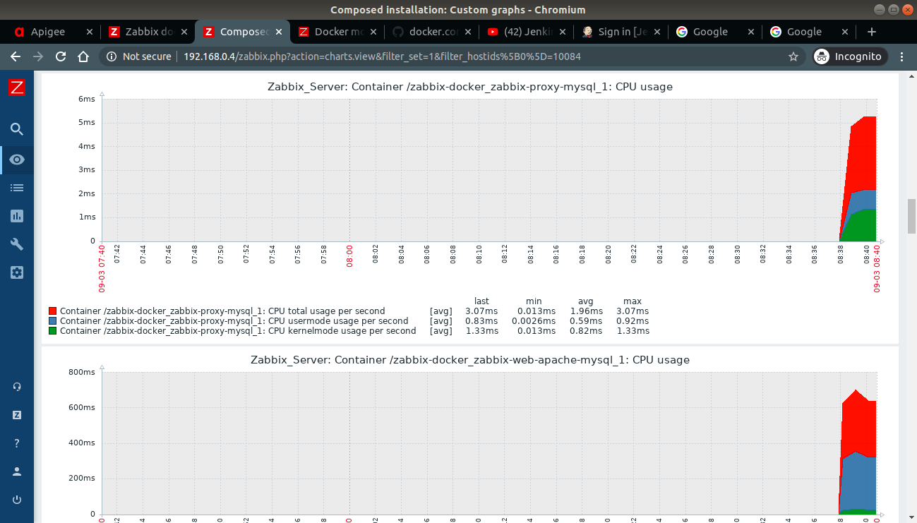Click the Zabbix help question mark icon

[16, 443]
